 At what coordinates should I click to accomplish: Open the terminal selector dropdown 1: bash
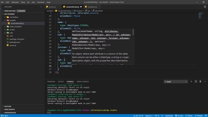tap(176, 82)
